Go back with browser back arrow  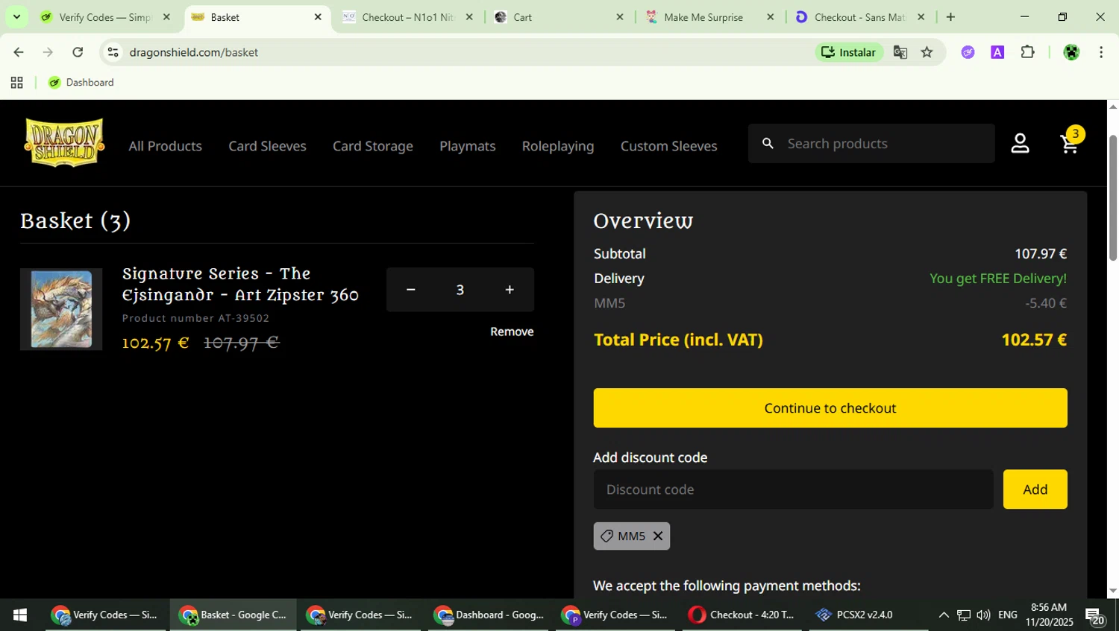pyautogui.click(x=18, y=52)
